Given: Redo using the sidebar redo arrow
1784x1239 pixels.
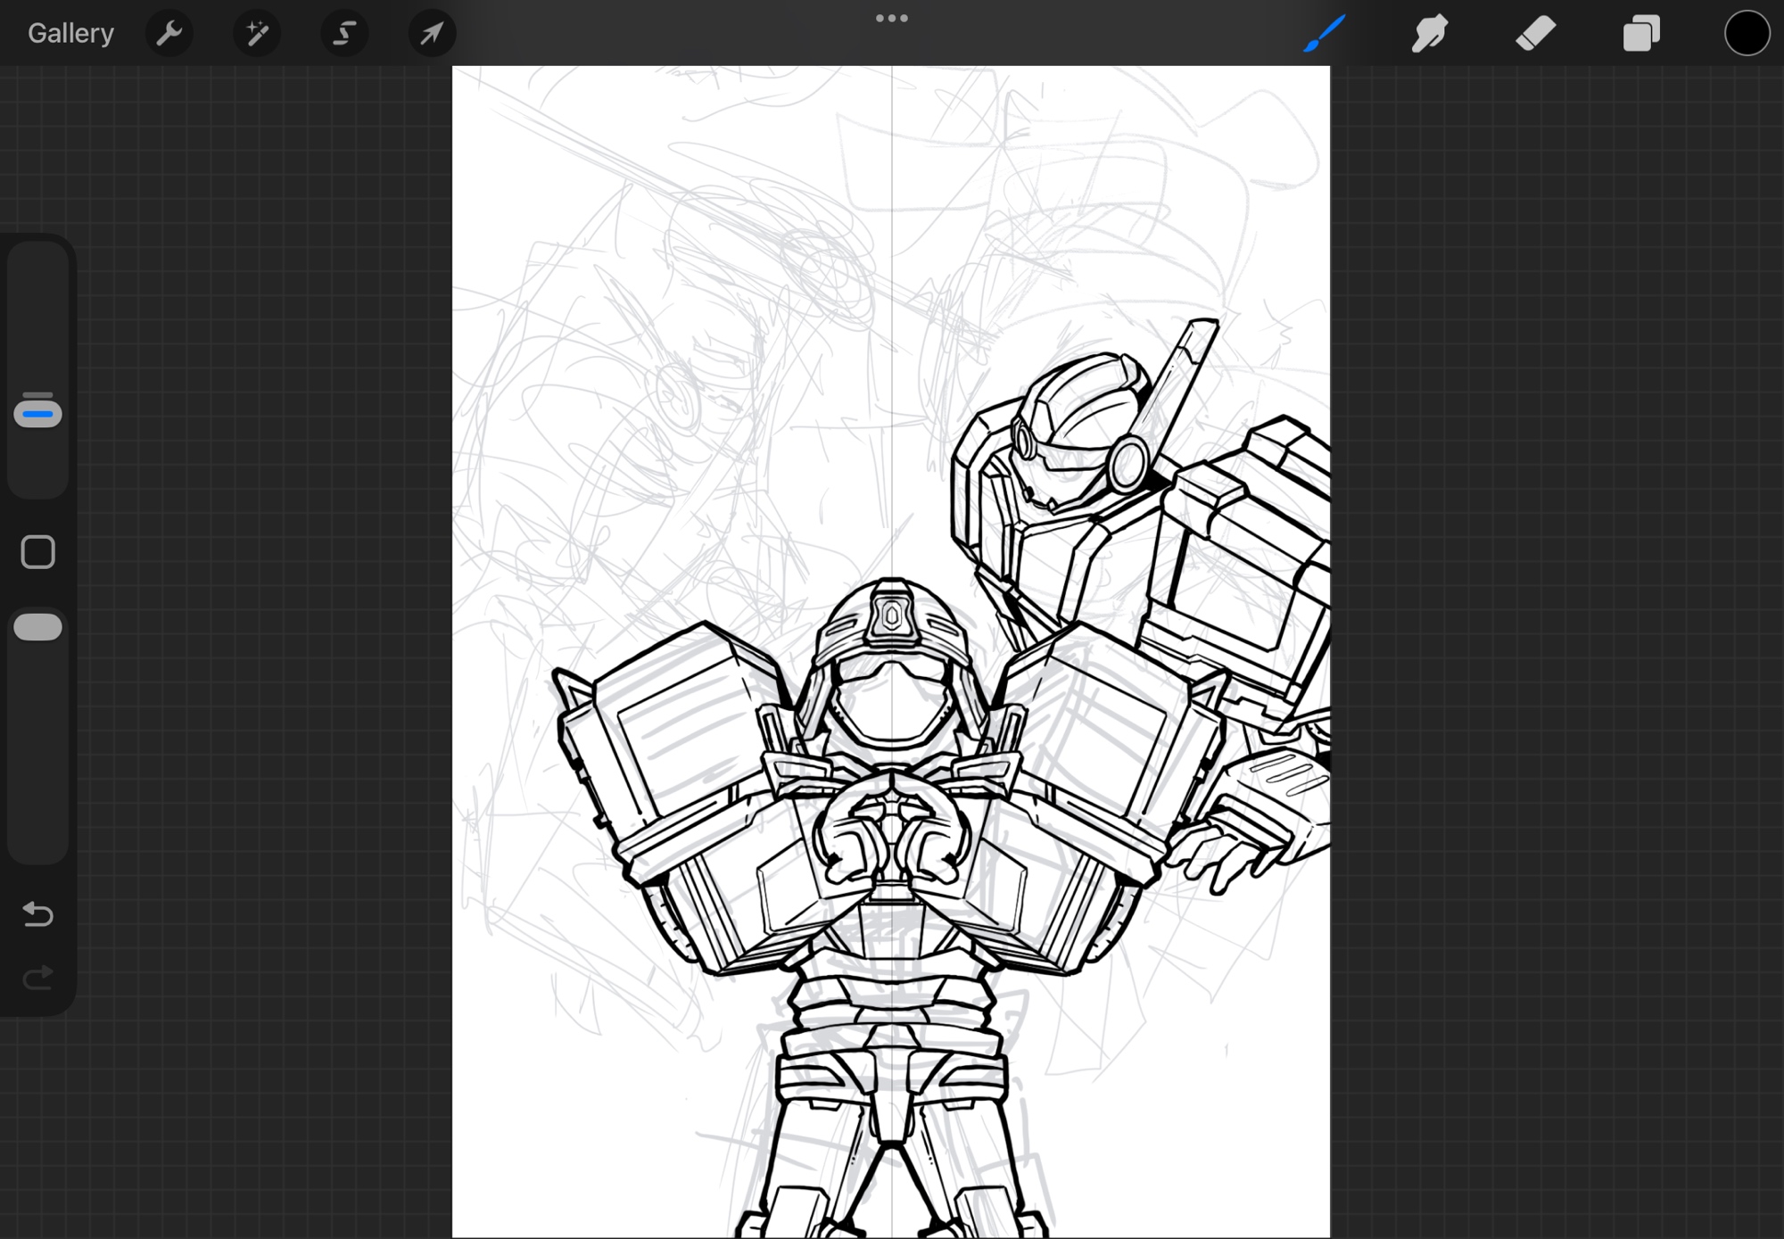Looking at the screenshot, I should click(x=37, y=979).
